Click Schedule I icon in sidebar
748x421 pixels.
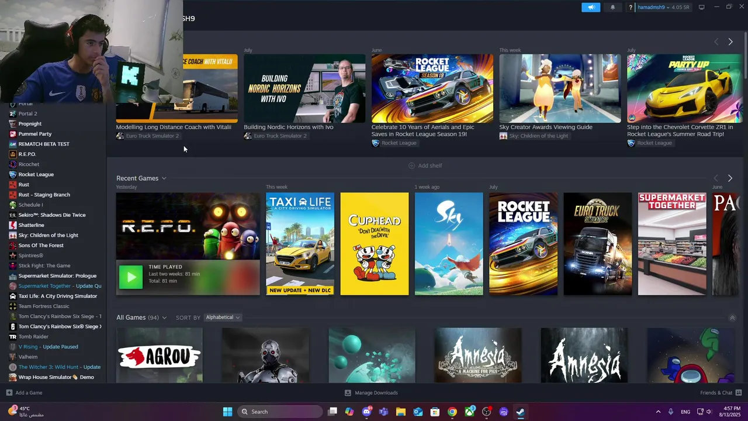click(x=13, y=205)
